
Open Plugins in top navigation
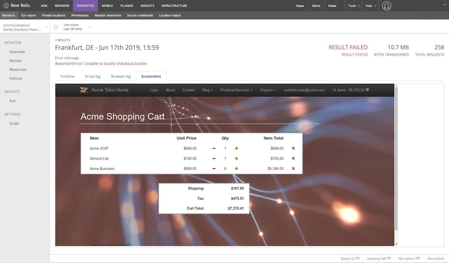pyautogui.click(x=127, y=6)
